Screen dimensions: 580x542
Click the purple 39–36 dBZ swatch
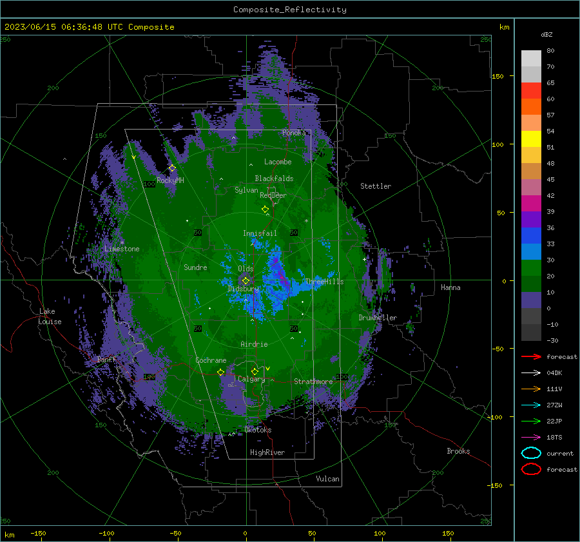coord(531,220)
